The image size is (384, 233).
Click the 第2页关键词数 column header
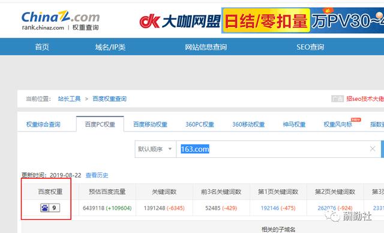click(335, 192)
